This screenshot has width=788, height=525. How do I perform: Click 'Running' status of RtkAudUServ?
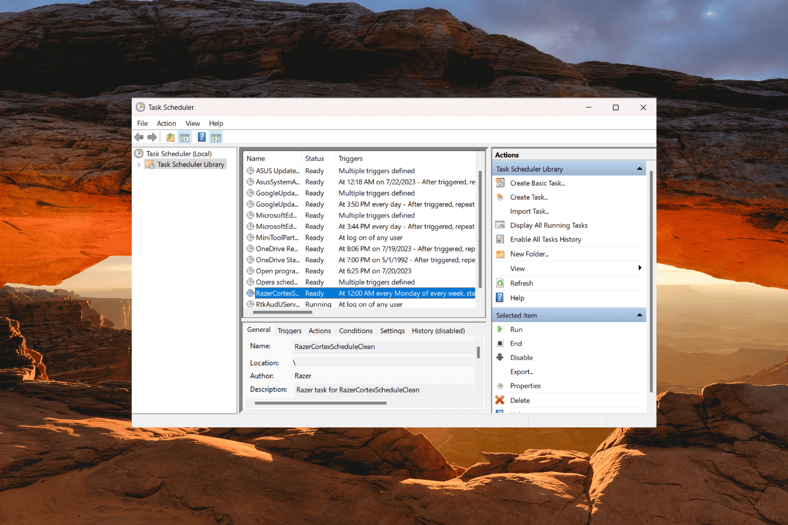click(x=318, y=304)
